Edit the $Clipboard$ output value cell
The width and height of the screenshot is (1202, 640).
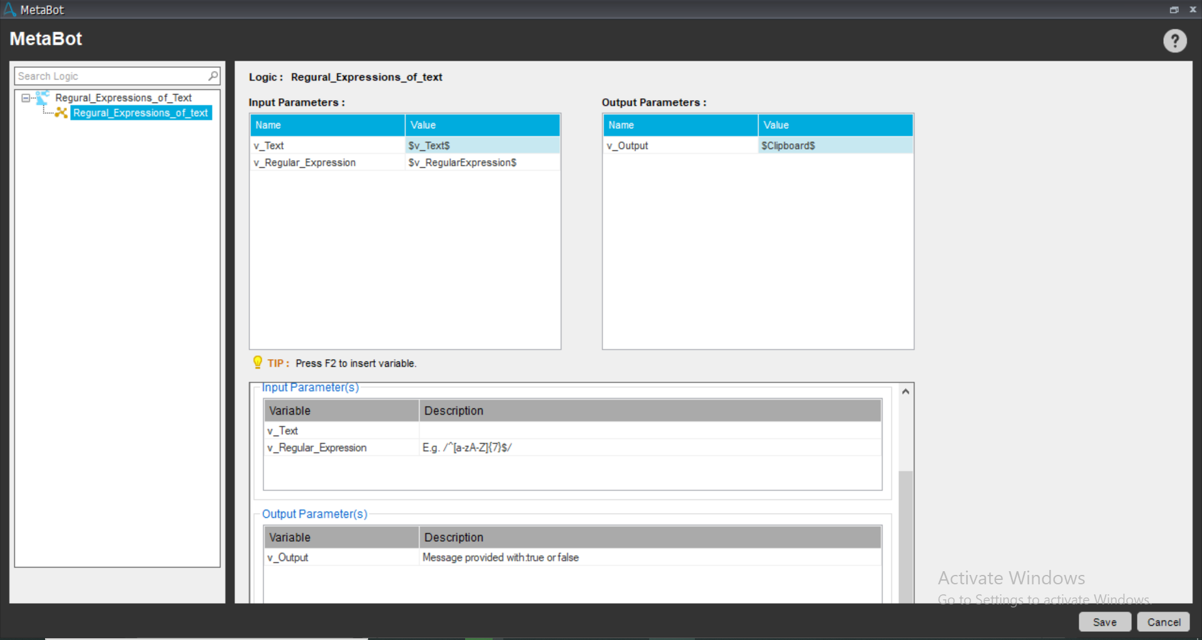[x=835, y=145]
